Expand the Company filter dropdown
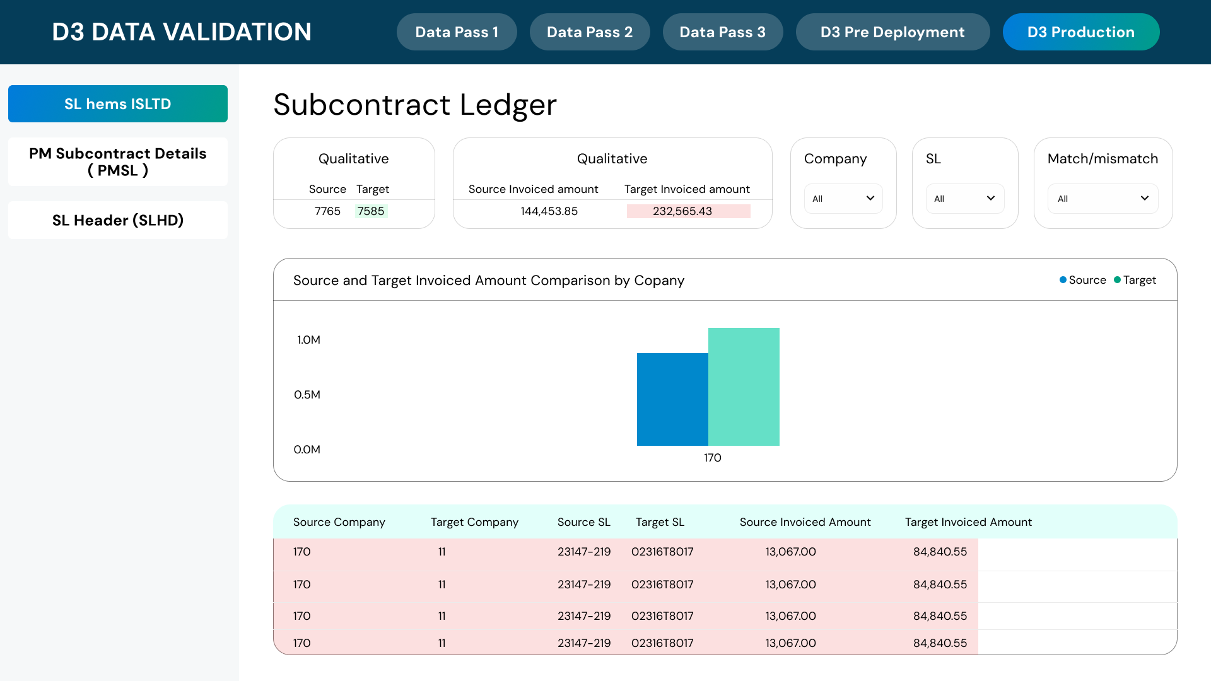 pos(843,199)
